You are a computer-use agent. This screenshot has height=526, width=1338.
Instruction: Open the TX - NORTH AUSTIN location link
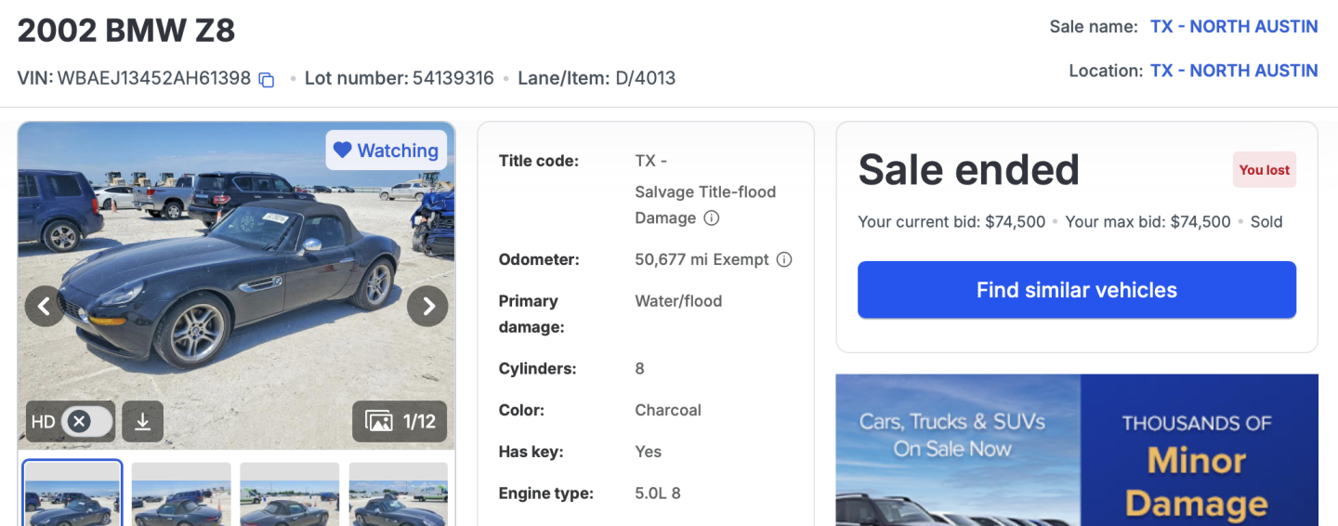1234,71
